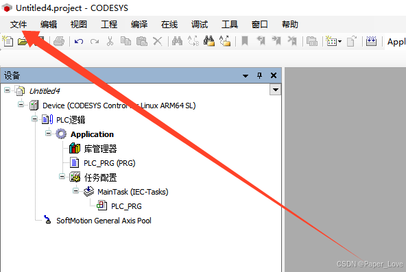This screenshot has height=272, width=406.
Task: Select MainTask (IEC-Tasks) node
Action: 133,192
